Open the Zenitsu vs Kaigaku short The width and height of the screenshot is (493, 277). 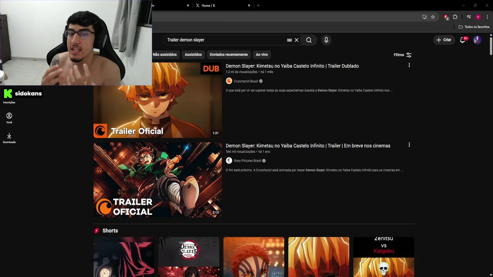pos(384,257)
